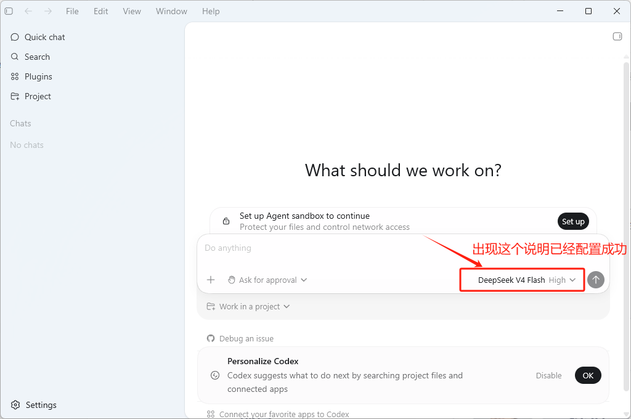The height and width of the screenshot is (419, 631).
Task: Maximize the Codex window
Action: (588, 11)
